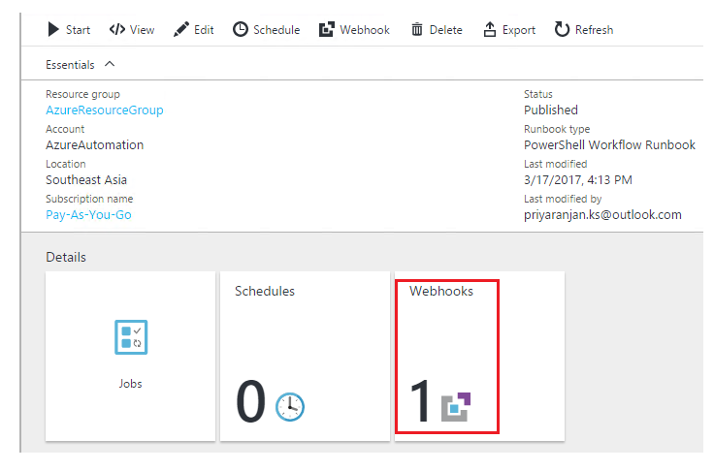Click the View code brackets icon
The image size is (714, 471).
(117, 30)
